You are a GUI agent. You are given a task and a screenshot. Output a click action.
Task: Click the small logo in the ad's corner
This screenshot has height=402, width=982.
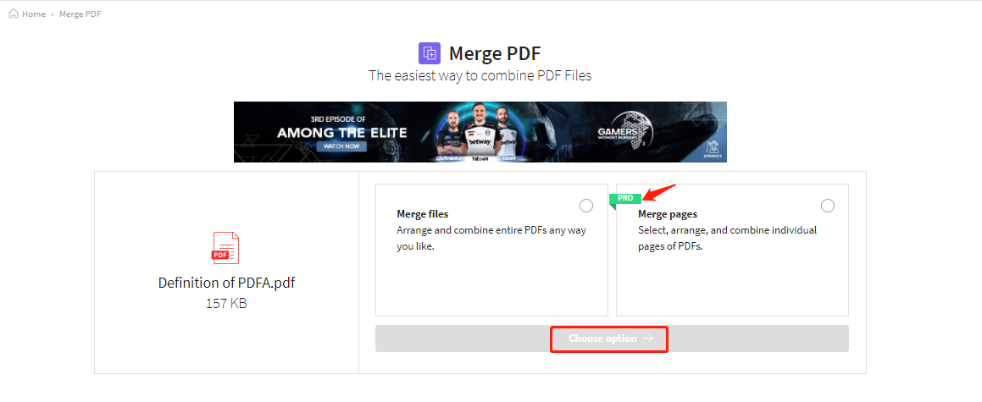point(713,150)
